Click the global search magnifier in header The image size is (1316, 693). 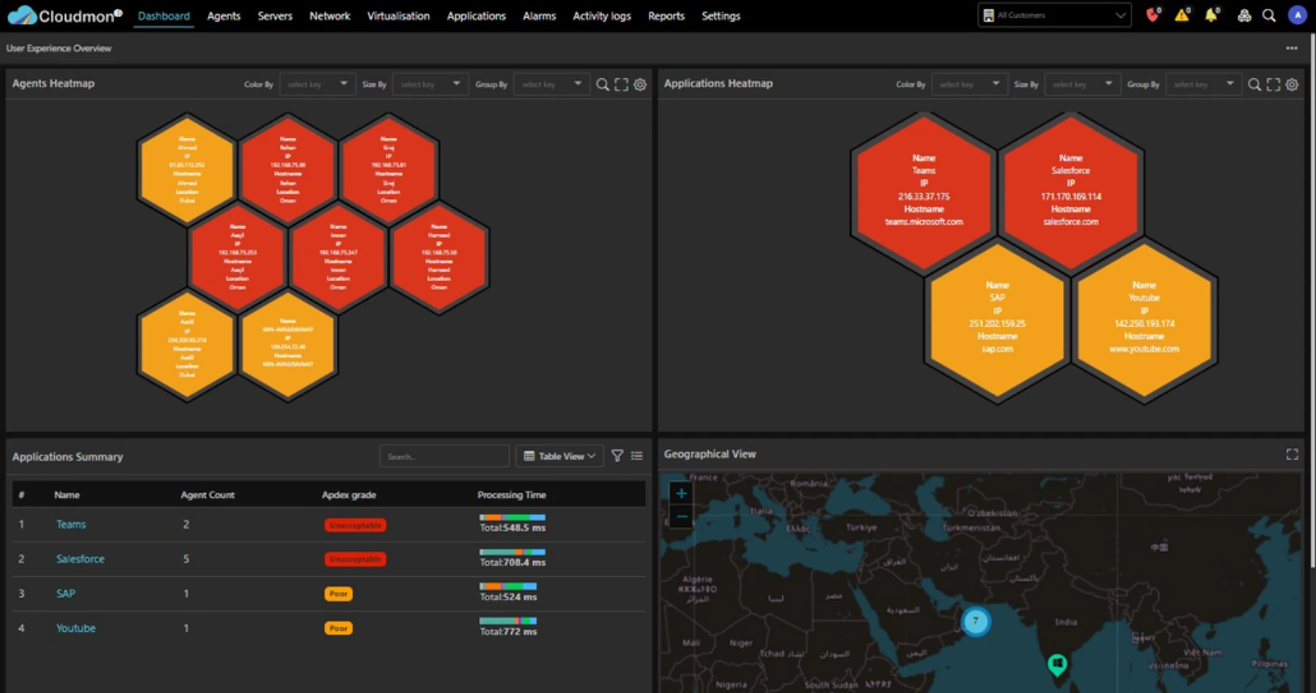[1268, 15]
